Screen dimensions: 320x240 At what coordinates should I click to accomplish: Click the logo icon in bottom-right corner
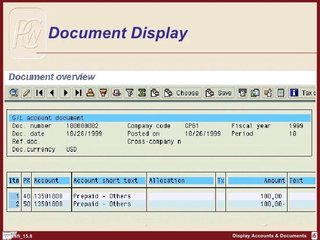[314, 236]
